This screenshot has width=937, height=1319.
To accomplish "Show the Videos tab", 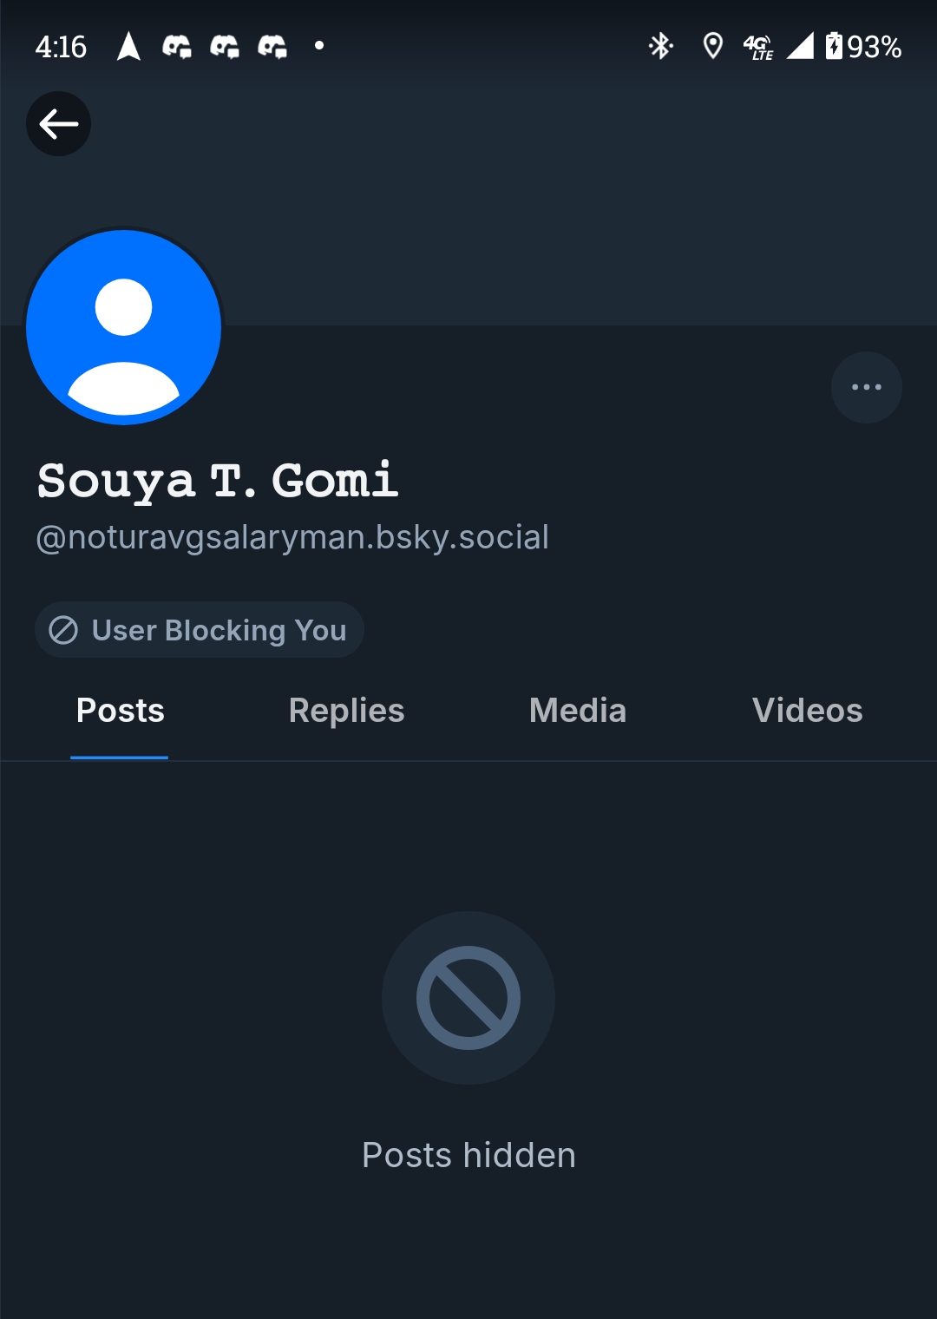I will point(807,711).
